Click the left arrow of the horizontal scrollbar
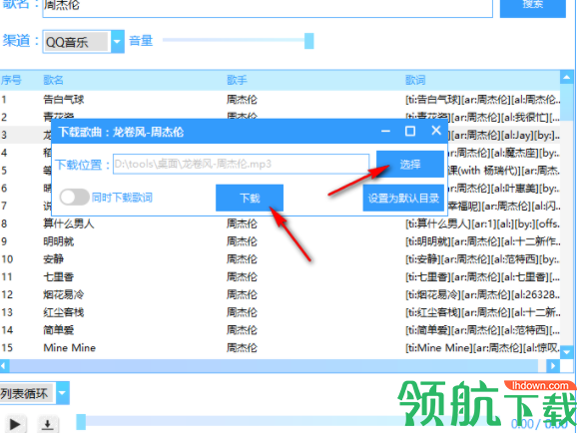Image resolution: width=577 pixels, height=433 pixels. [x=4, y=366]
